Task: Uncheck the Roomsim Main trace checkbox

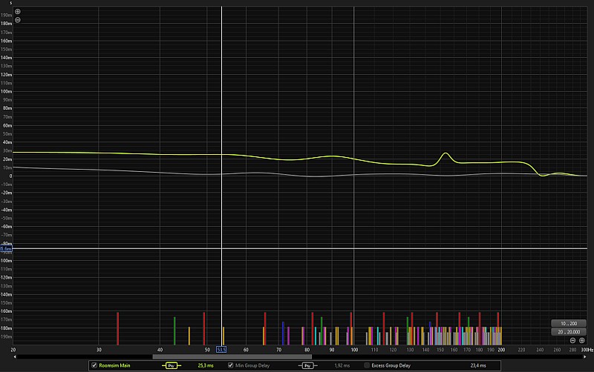Action: click(94, 365)
